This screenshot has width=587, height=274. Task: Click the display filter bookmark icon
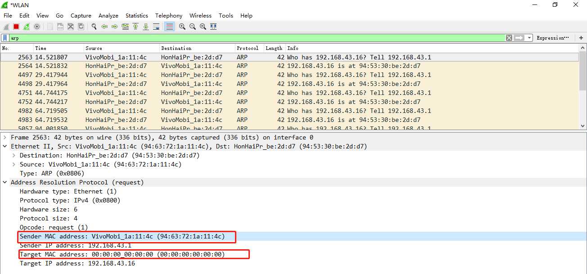click(x=5, y=38)
